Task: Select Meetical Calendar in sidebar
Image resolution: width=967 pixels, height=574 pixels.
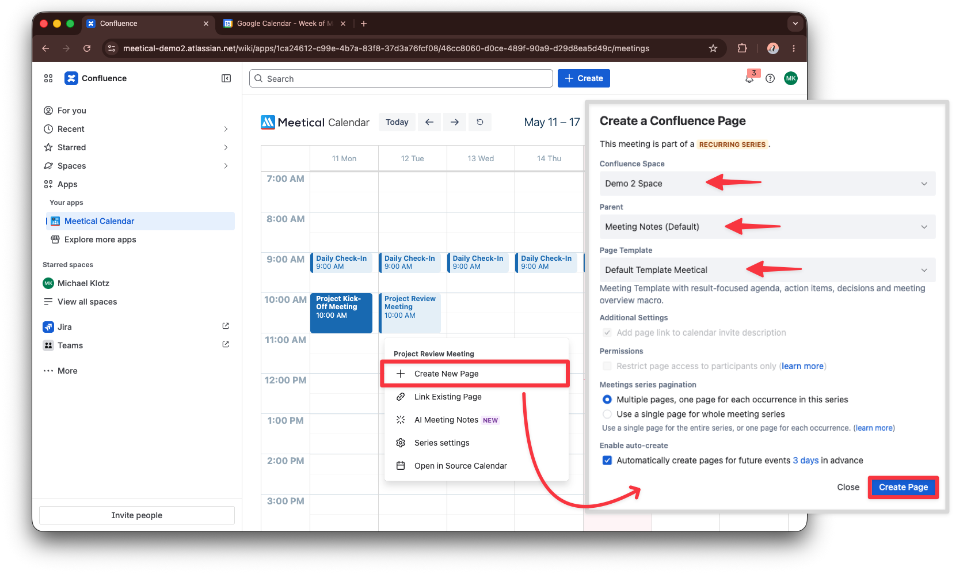Action: point(140,221)
